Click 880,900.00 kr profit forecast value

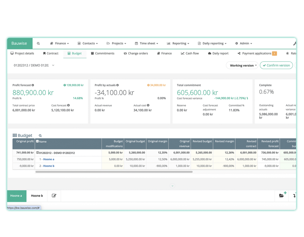pos(33,93)
